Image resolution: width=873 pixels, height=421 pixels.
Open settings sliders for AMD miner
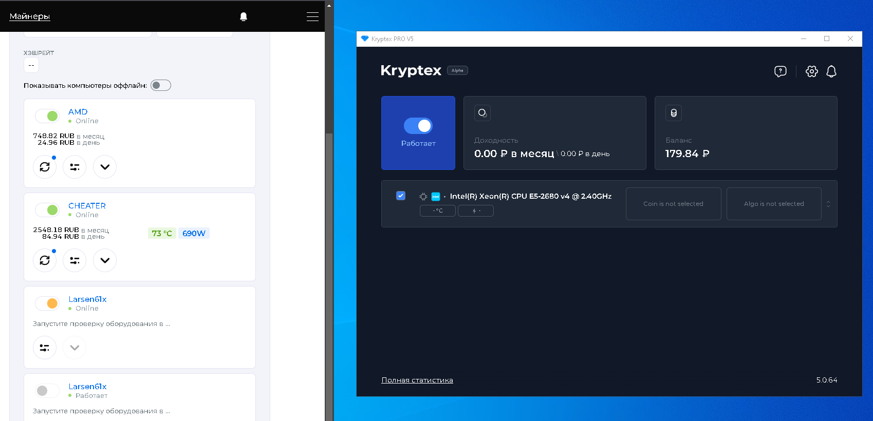pyautogui.click(x=75, y=167)
